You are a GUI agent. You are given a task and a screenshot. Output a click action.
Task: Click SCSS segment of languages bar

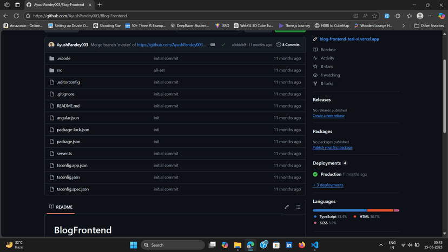397,210
